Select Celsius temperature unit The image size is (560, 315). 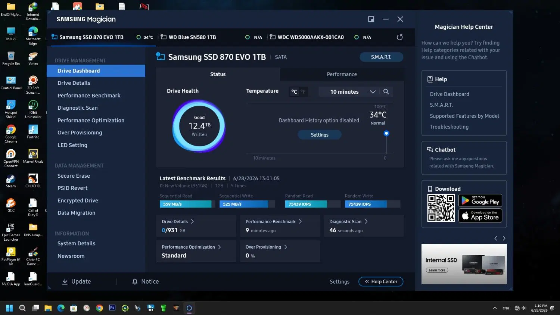click(294, 92)
